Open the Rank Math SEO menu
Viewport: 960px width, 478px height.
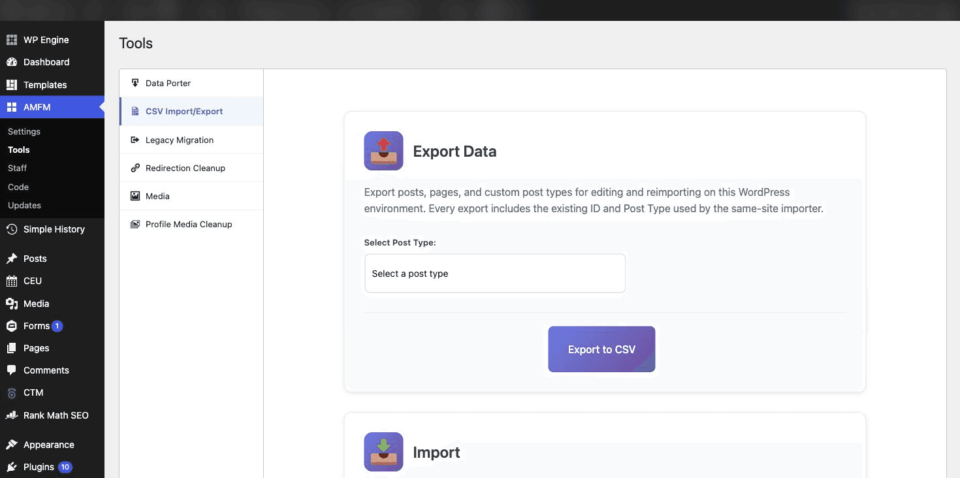[52, 415]
